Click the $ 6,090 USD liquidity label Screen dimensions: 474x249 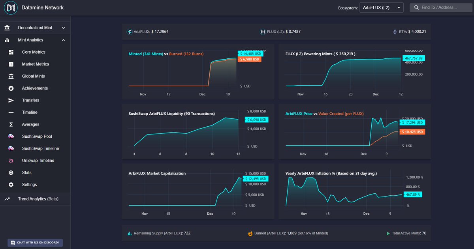(257, 120)
